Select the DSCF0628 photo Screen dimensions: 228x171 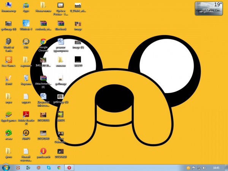tap(60, 153)
